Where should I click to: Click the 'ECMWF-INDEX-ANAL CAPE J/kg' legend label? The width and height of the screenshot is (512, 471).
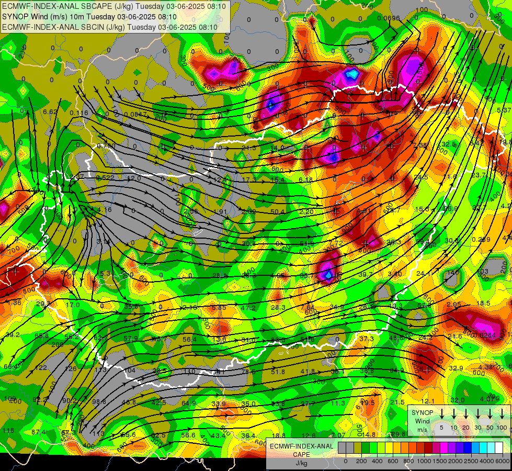[301, 455]
